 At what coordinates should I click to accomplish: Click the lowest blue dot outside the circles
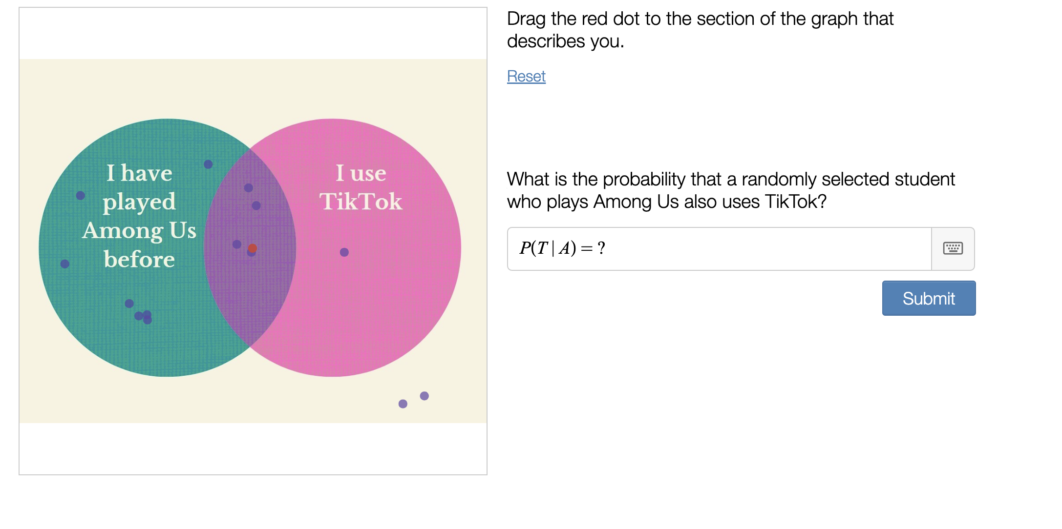403,403
